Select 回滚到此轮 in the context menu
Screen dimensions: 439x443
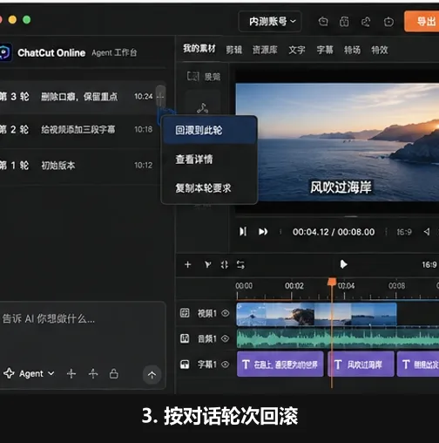[x=209, y=130]
